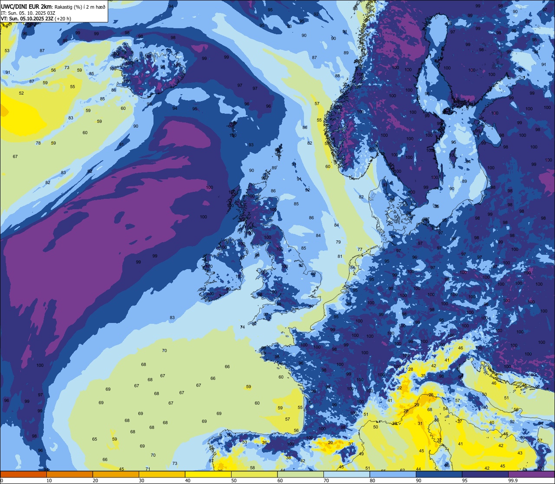Click the 'Rakastig (%) í 2 m hæð' label
Viewport: 555px width, 484px height.
[80, 7]
